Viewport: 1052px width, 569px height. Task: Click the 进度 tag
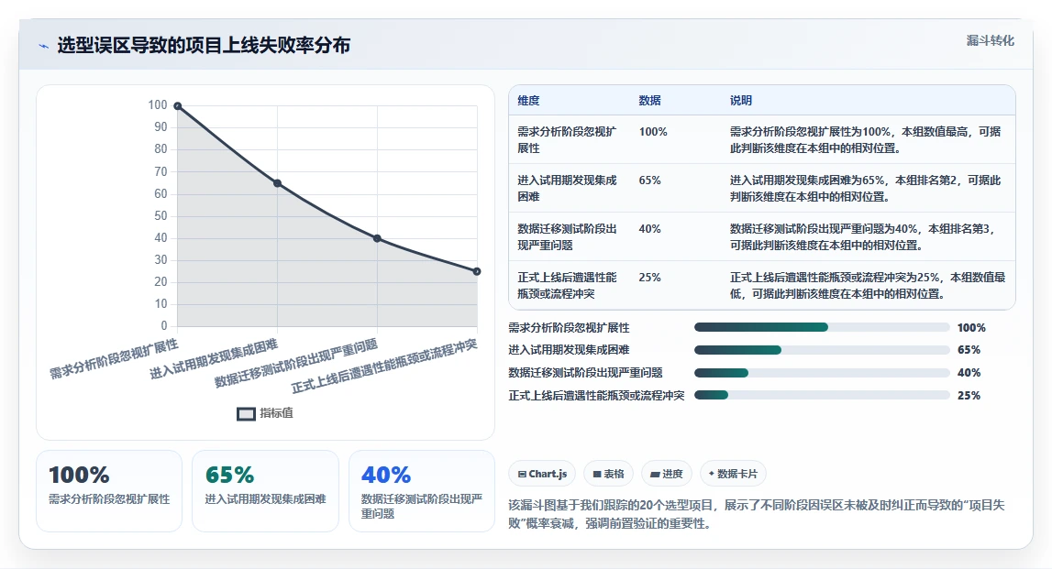click(x=667, y=474)
